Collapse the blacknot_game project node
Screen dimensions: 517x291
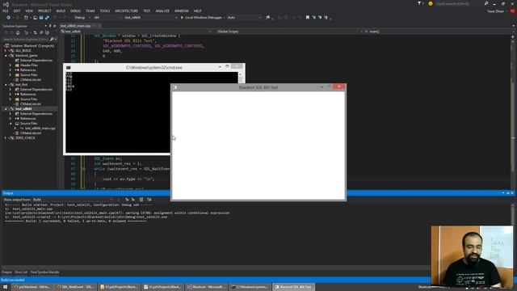6,56
